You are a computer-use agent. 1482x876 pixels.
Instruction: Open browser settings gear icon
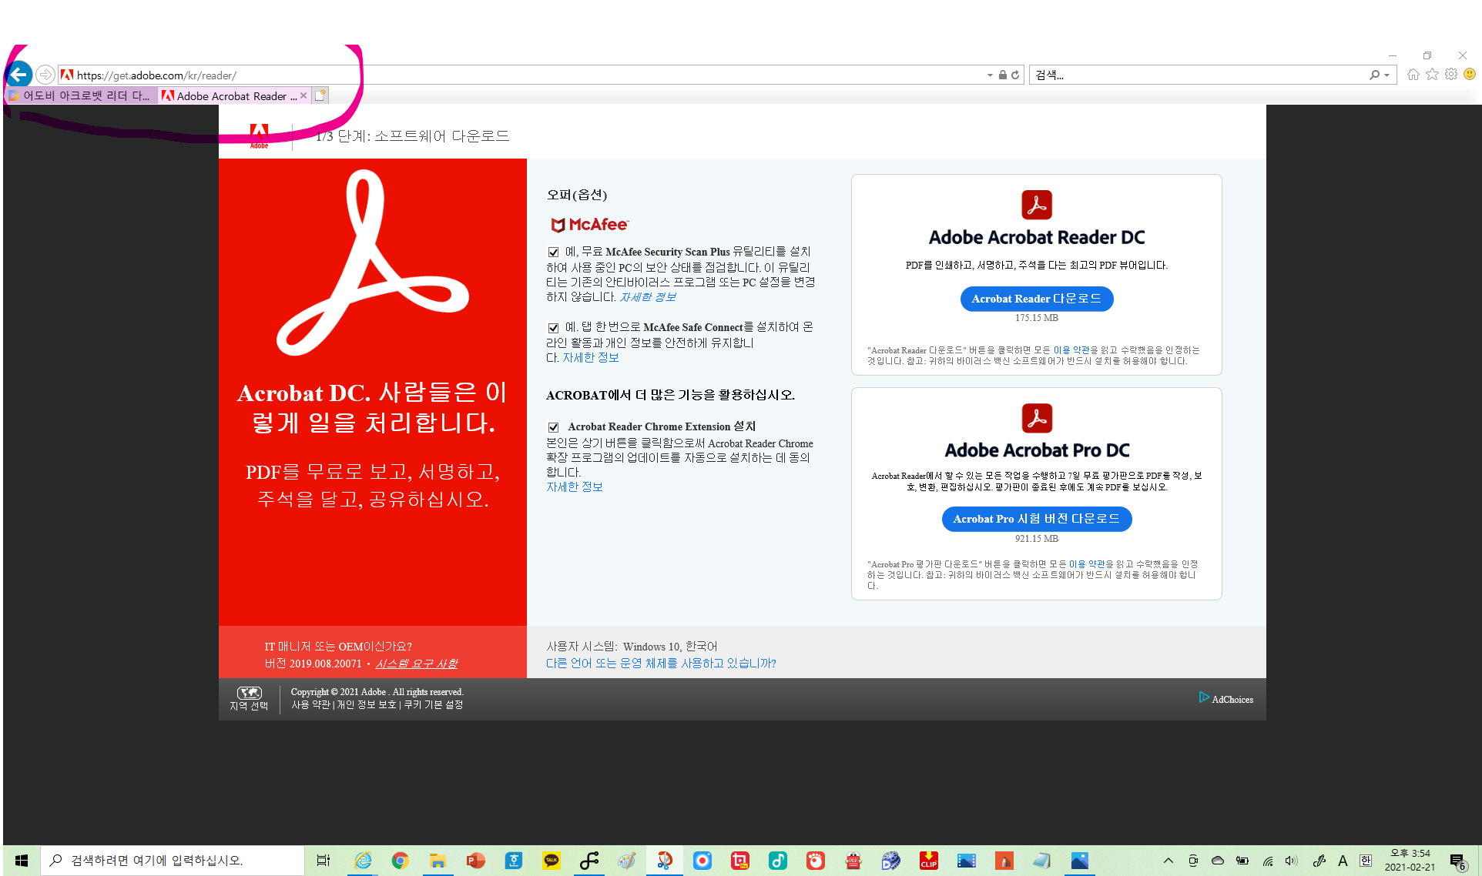[1451, 75]
